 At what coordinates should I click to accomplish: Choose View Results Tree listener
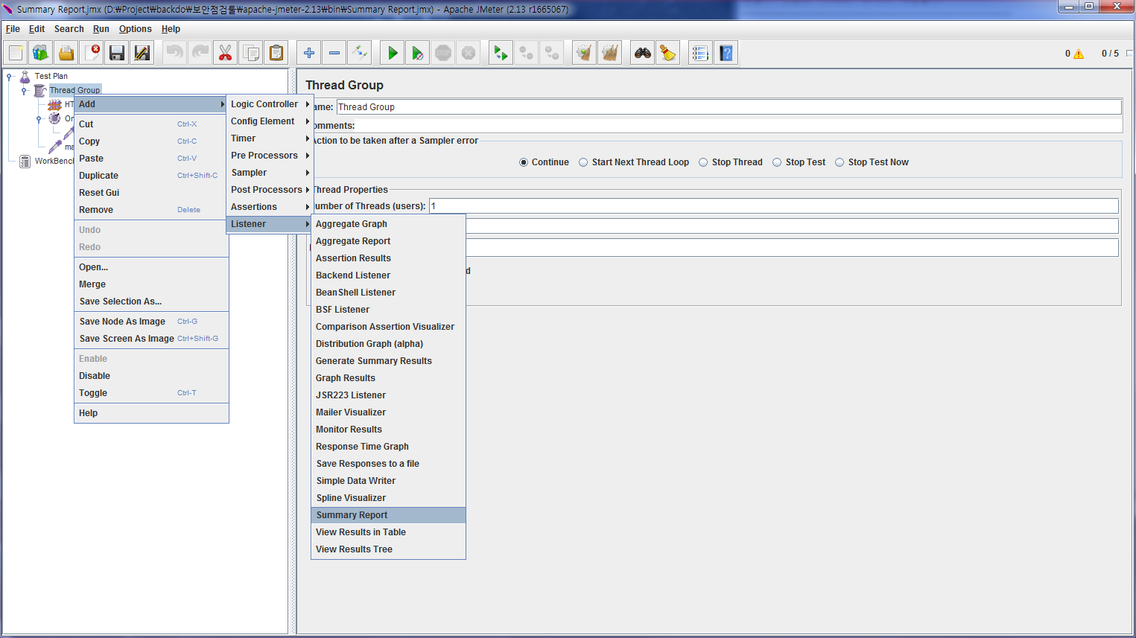[x=388, y=549]
